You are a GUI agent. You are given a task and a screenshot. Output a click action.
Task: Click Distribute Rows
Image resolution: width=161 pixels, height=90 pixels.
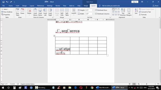click(x=101, y=10)
